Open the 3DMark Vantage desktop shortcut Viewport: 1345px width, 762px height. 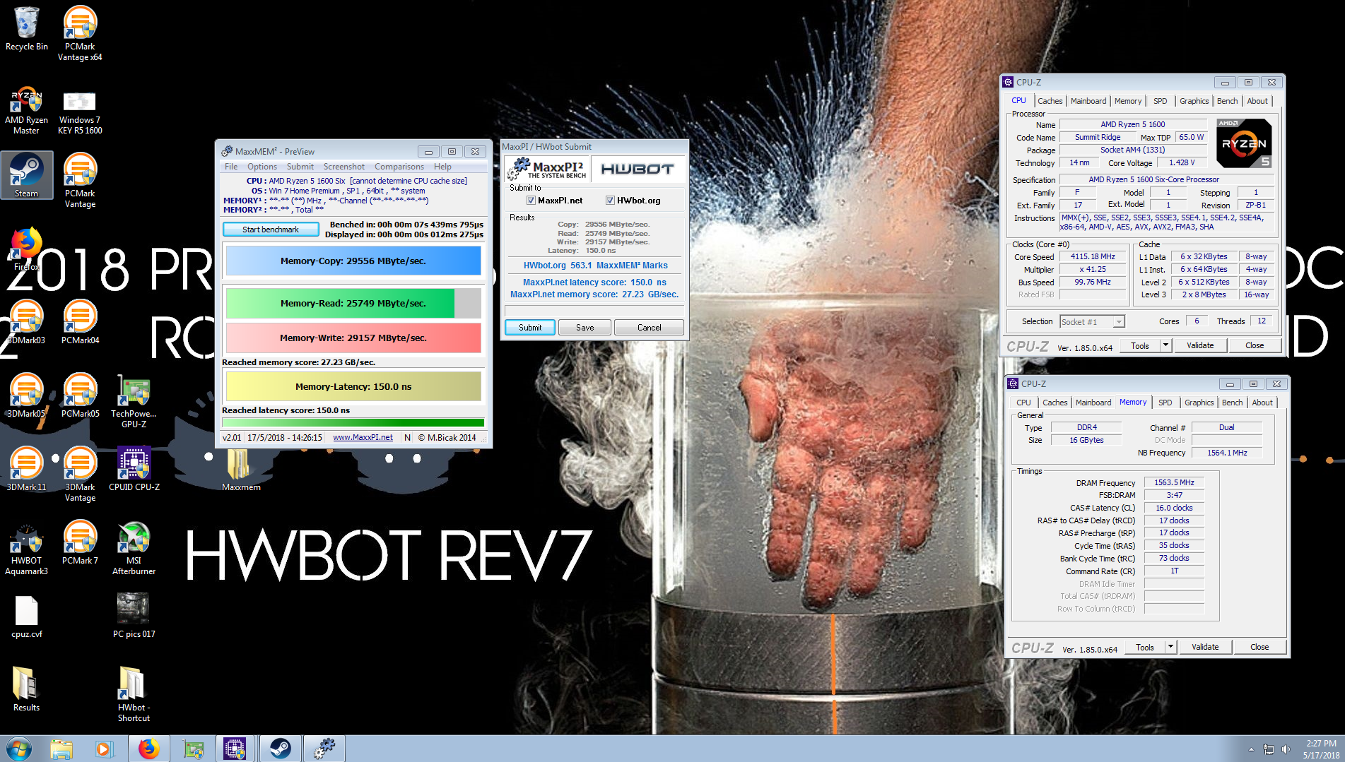click(80, 475)
